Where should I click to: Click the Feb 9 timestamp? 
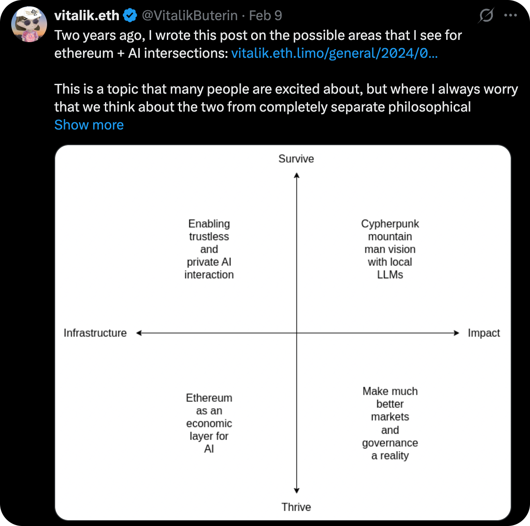coord(265,16)
